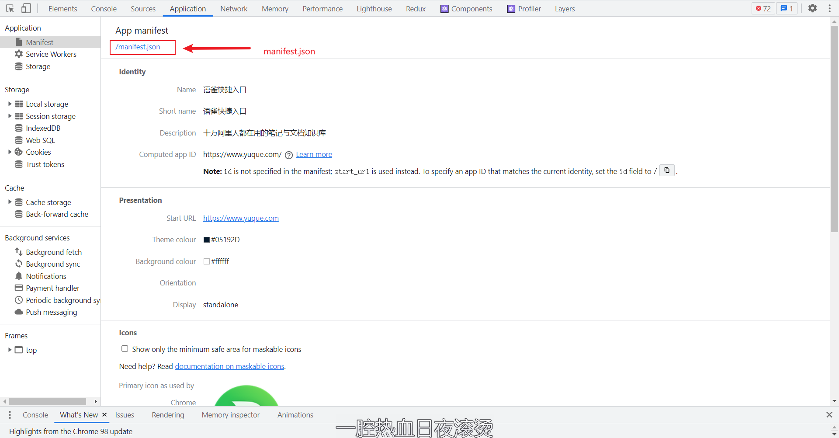Open Memory inspector drawer tab
839x438 pixels.
pyautogui.click(x=231, y=415)
